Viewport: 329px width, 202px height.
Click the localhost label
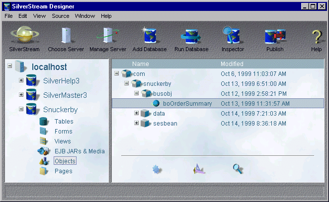[x=49, y=67]
